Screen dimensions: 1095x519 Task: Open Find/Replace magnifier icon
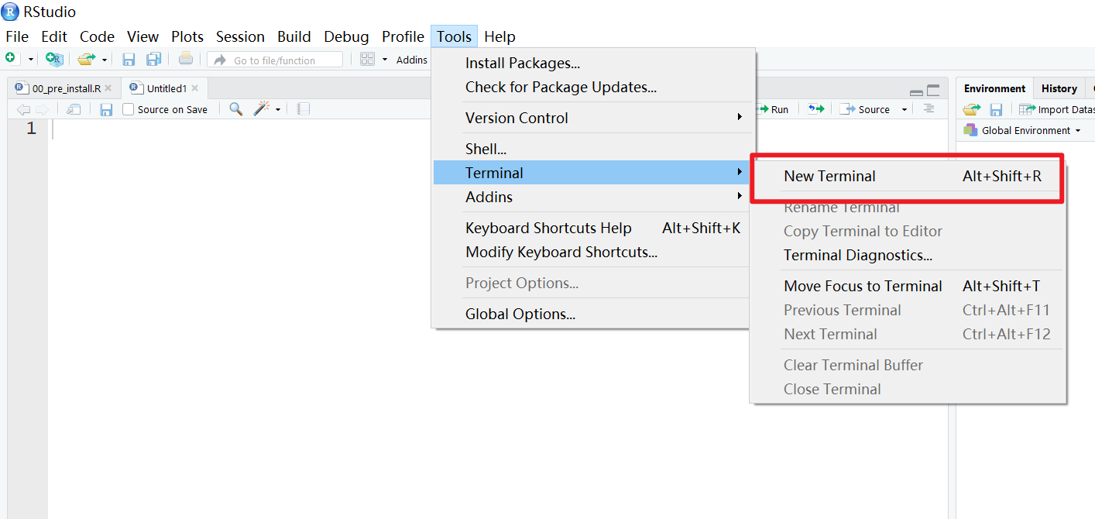(x=236, y=109)
